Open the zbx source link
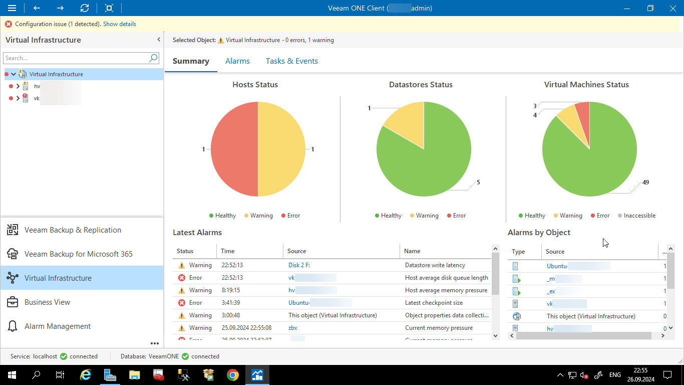 pyautogui.click(x=293, y=328)
